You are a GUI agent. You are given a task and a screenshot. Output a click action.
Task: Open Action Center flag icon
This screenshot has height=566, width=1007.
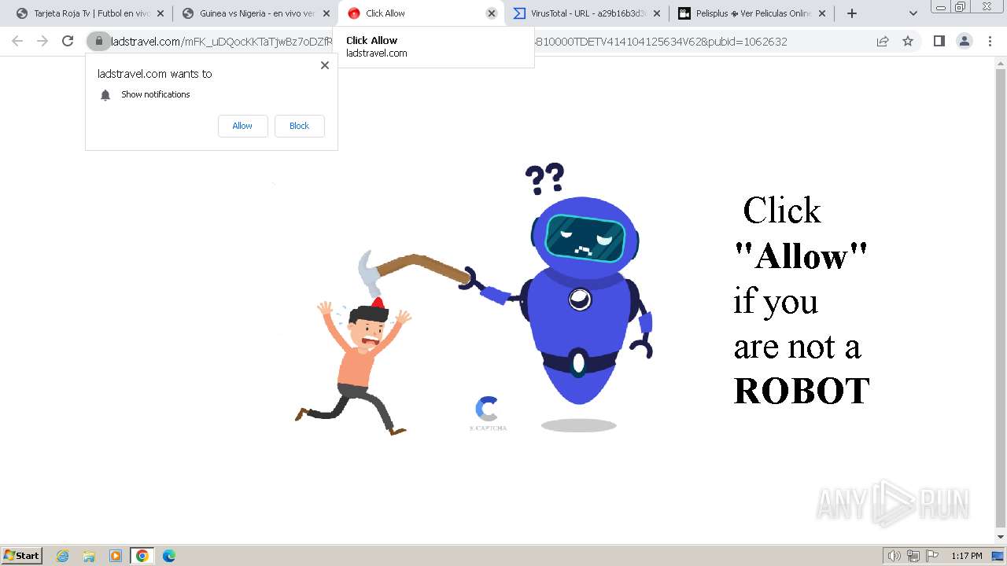[932, 556]
